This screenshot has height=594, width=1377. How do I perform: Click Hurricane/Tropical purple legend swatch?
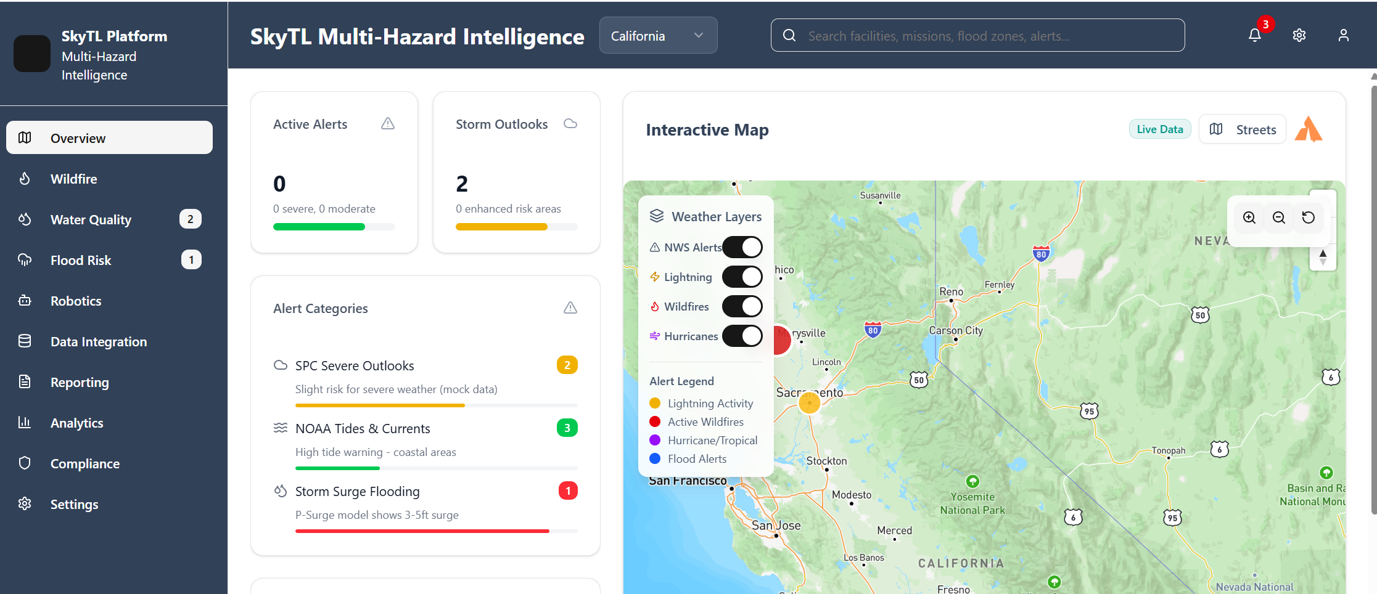(655, 440)
